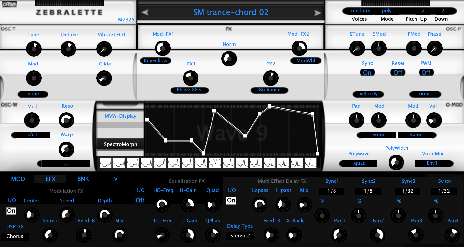Screen dimensions: 464x247
Task: Toggle Delay FX I/O On button
Action: [x=231, y=200]
